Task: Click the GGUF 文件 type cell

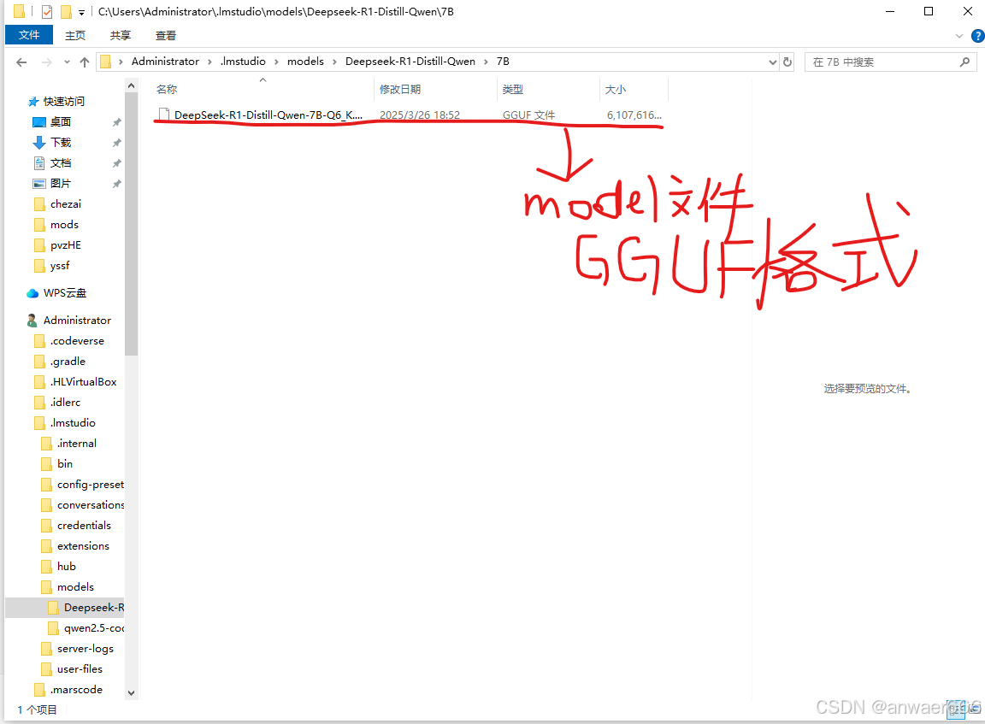Action: tap(529, 115)
